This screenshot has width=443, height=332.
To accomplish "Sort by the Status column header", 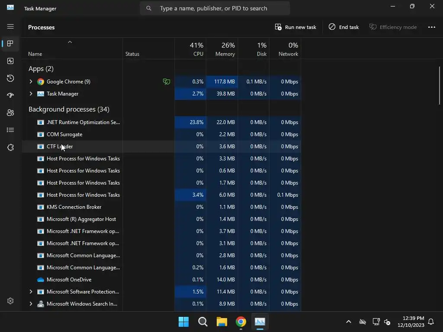I will click(x=132, y=54).
